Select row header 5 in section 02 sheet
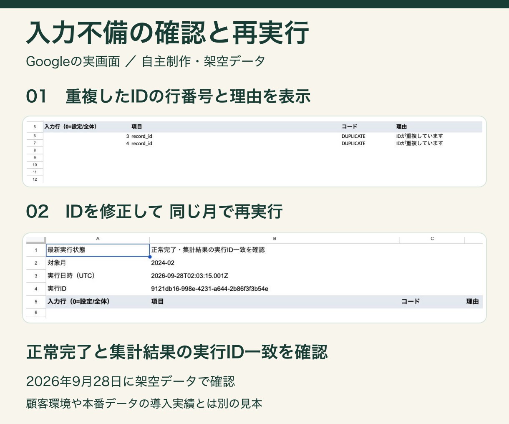The width and height of the screenshot is (509, 424). coord(36,302)
